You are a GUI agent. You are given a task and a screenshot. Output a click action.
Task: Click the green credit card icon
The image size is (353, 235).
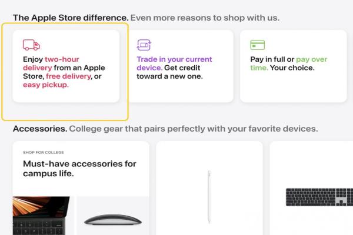point(257,45)
